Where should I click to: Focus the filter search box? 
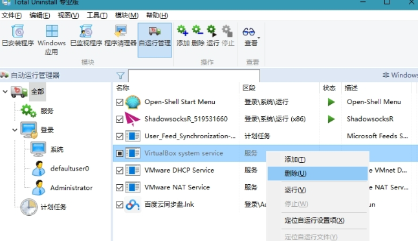pos(194,76)
